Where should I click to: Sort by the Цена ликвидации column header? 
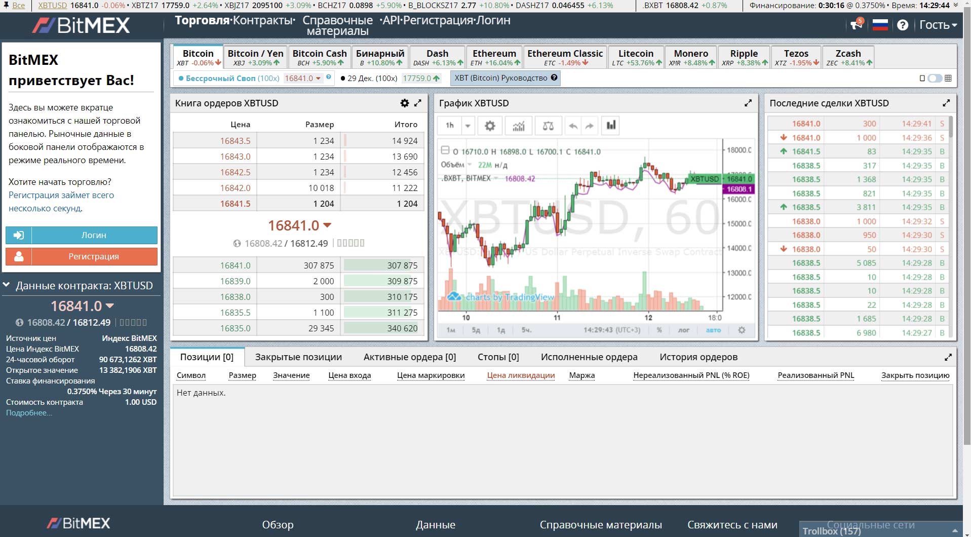(x=521, y=375)
